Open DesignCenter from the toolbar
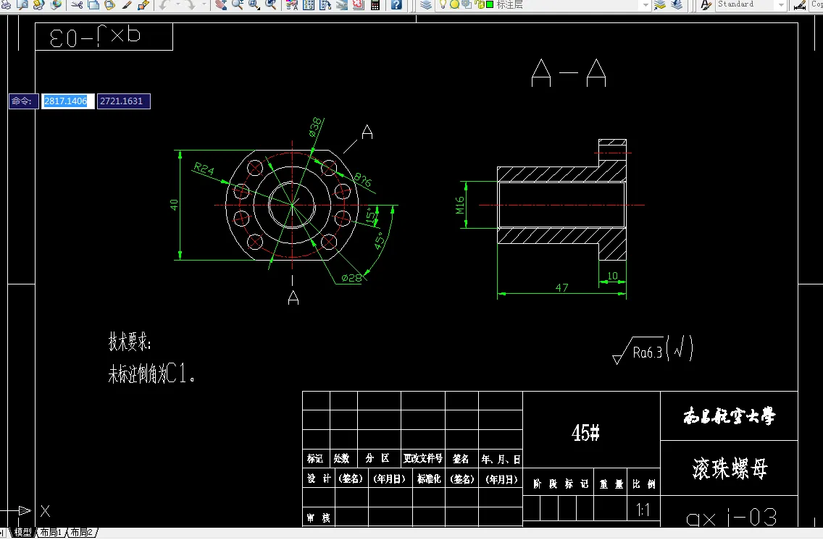This screenshot has height=540, width=823. click(x=309, y=5)
